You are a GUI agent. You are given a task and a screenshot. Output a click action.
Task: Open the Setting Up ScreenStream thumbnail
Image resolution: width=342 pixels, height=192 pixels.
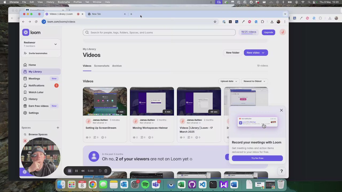point(105,101)
